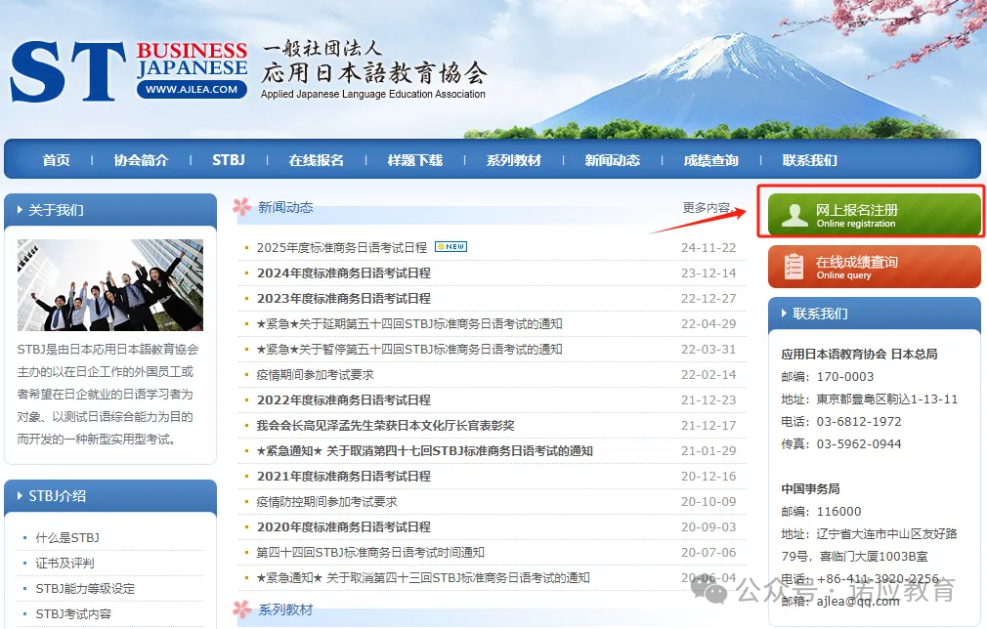
Task: Click the triangle arrow beside 关于我们
Action: [21, 210]
